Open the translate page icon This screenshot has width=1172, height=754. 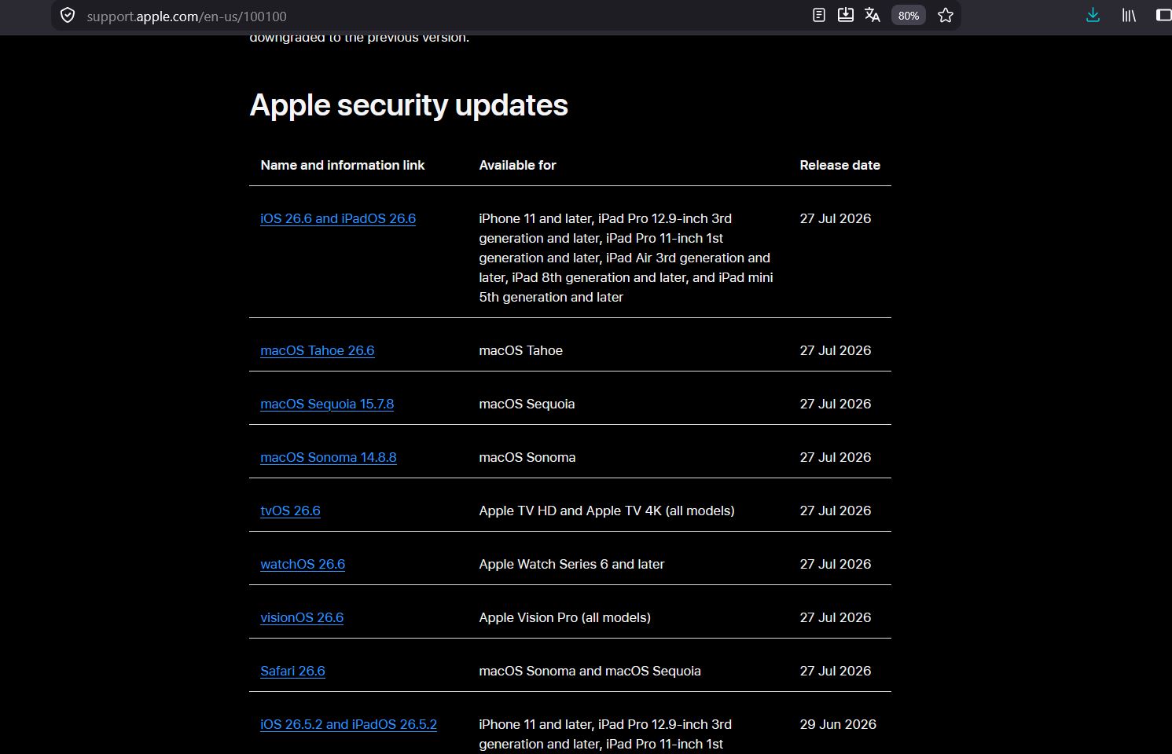point(873,15)
